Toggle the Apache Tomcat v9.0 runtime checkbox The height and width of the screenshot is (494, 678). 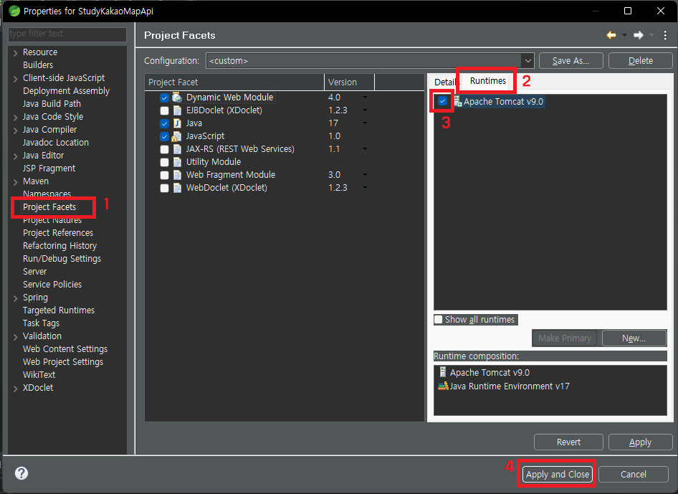pos(442,101)
